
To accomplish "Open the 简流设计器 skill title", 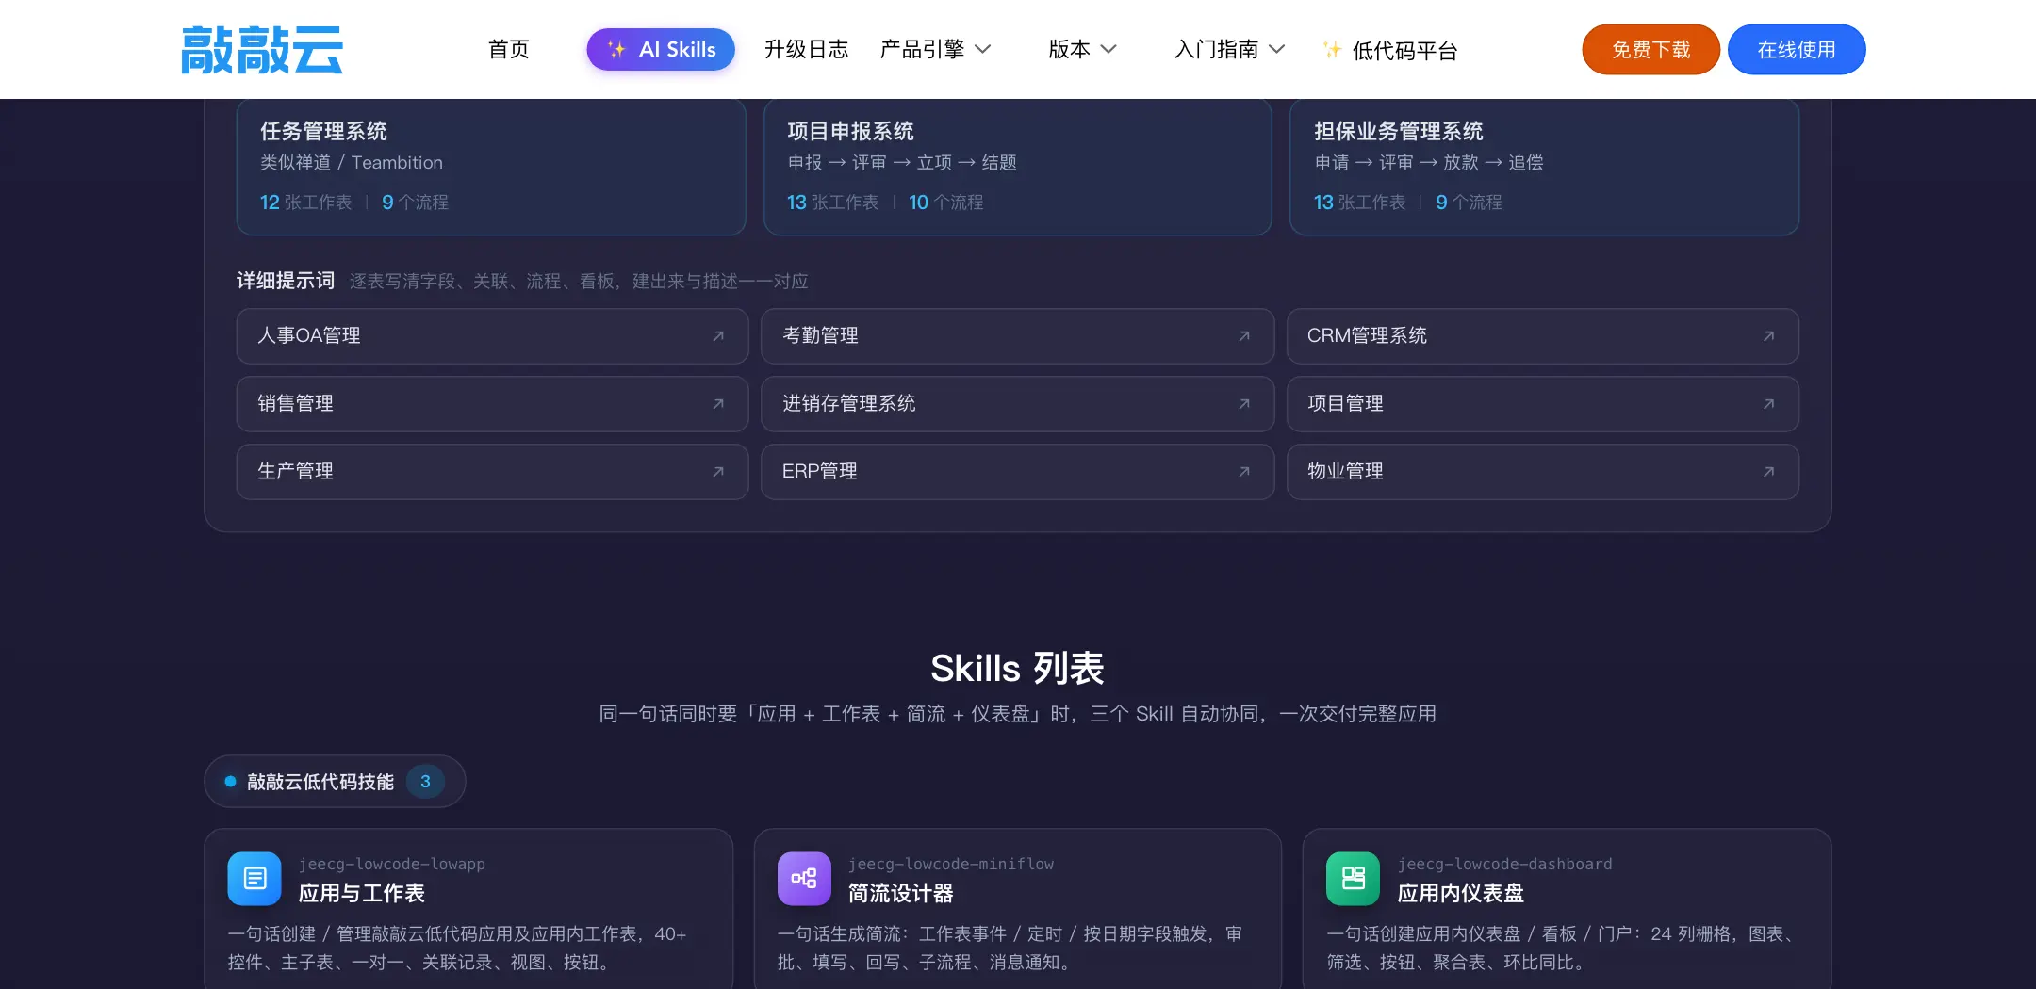I will pos(901,893).
